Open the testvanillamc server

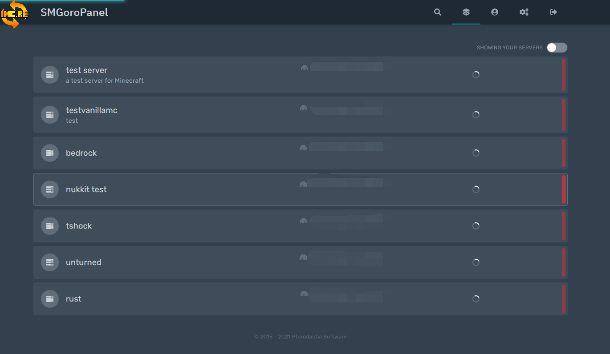click(92, 110)
